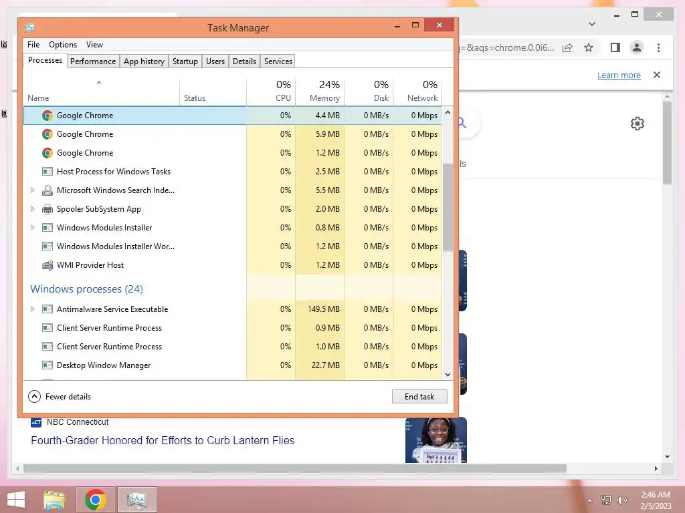This screenshot has height=513, width=685.
Task: Click Task Manager title bar icon
Action: point(29,28)
